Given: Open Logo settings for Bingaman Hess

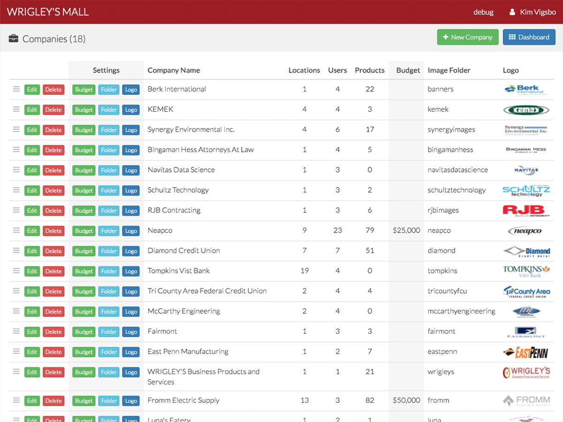Looking at the screenshot, I should 131,150.
